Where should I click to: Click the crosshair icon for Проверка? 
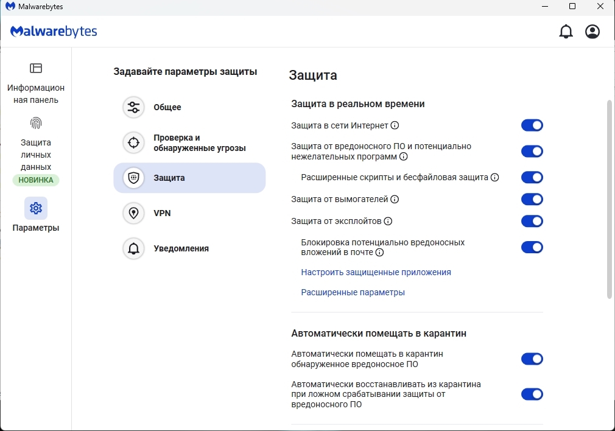[133, 142]
